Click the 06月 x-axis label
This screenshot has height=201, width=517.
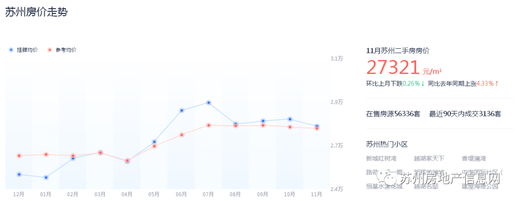[x=181, y=194]
